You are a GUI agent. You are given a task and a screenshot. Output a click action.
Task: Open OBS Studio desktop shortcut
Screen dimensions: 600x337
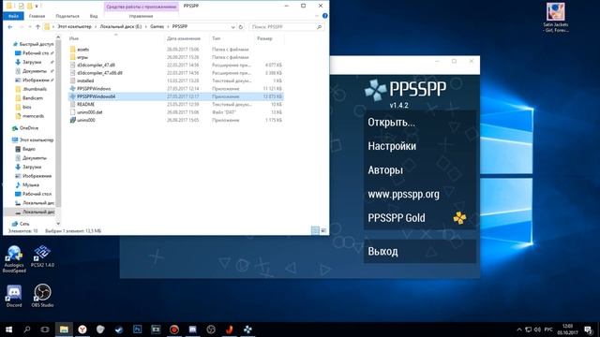42,296
